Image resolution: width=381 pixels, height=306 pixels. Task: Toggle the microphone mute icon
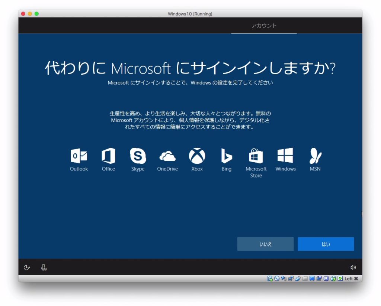coord(44,267)
